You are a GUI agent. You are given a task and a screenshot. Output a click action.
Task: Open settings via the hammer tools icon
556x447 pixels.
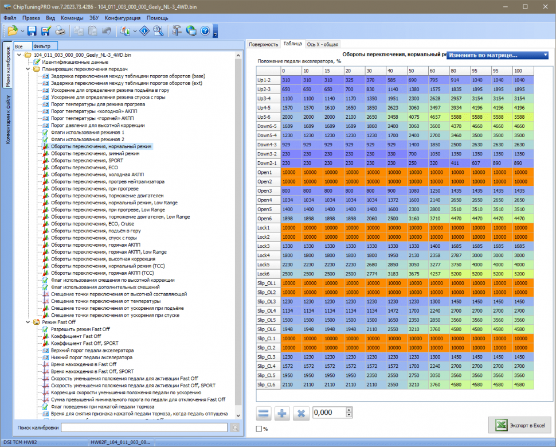tap(177, 31)
